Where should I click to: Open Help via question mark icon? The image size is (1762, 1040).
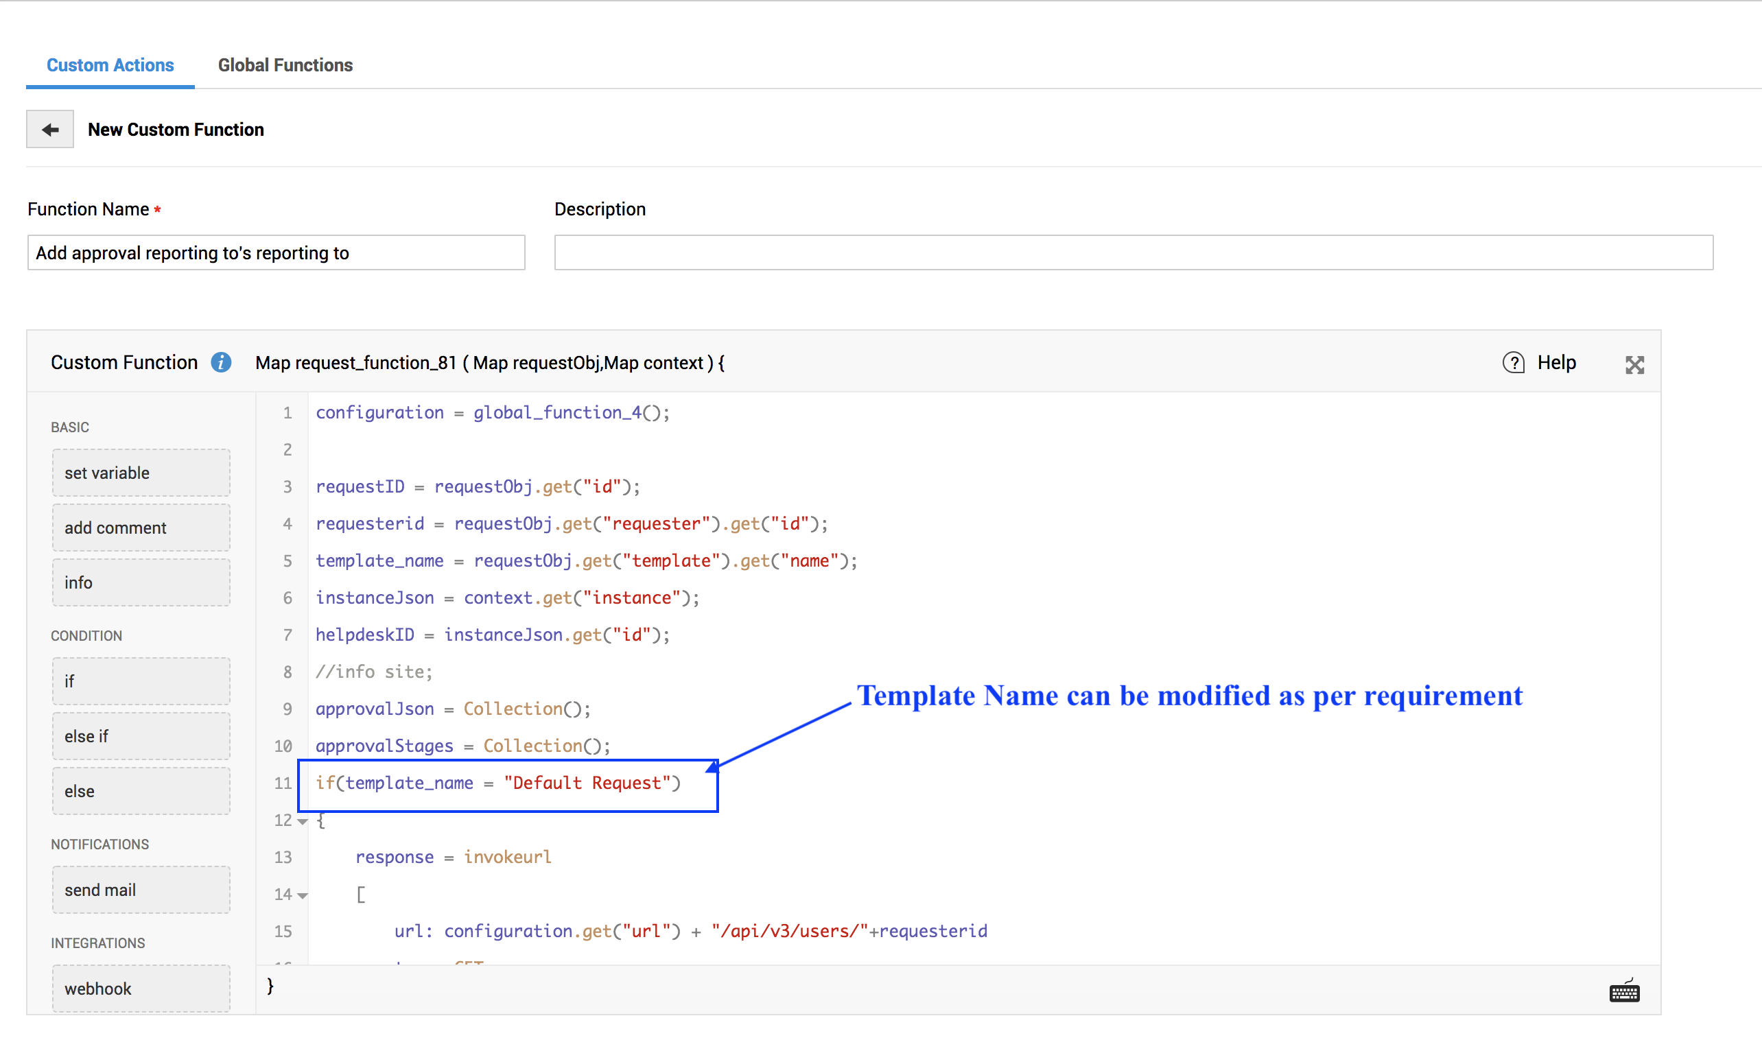coord(1513,362)
